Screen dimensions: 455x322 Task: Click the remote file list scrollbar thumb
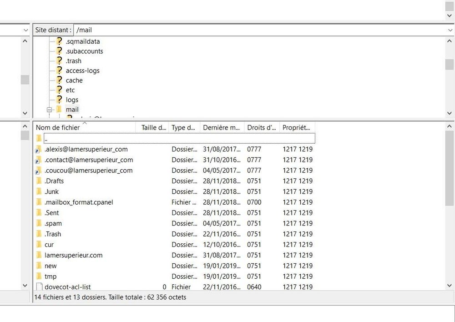[x=450, y=168]
